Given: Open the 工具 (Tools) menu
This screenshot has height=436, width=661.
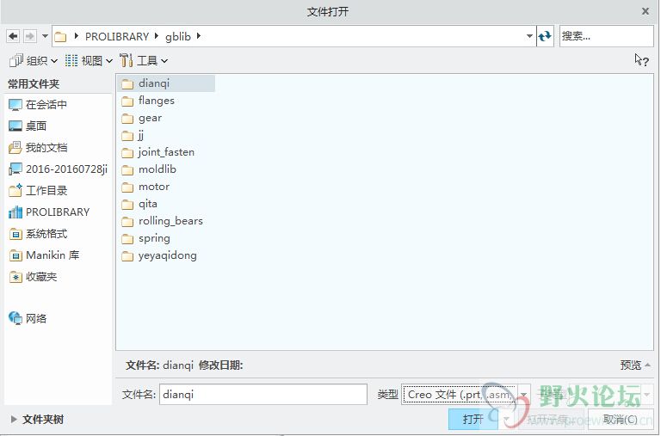Looking at the screenshot, I should click(144, 61).
